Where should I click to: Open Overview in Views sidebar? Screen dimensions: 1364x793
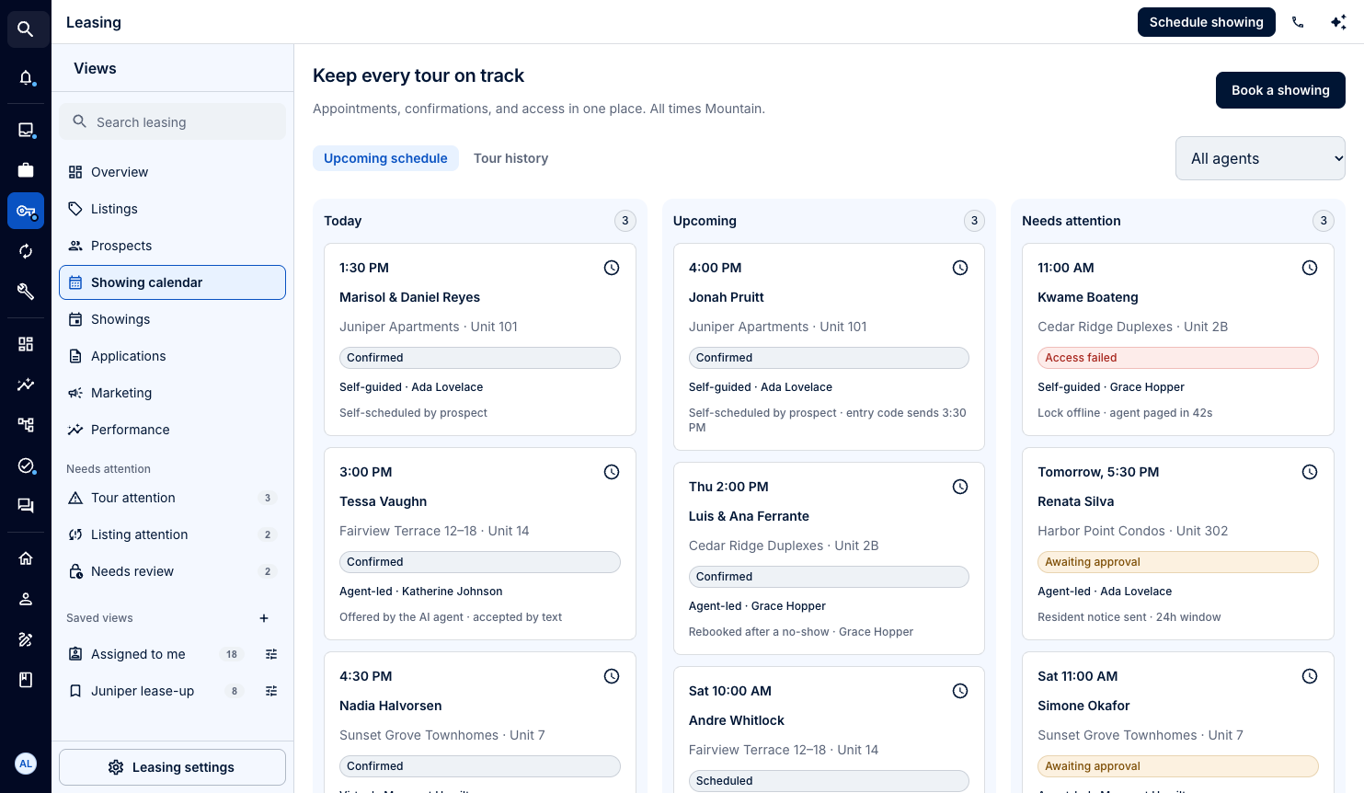(x=172, y=172)
